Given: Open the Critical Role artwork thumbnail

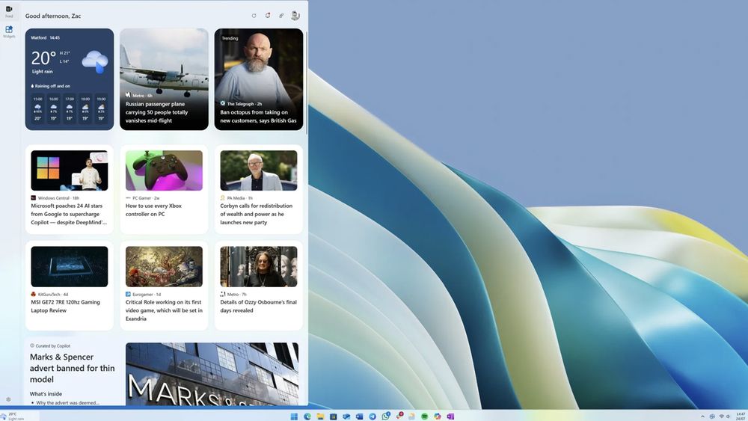Looking at the screenshot, I should 164,266.
